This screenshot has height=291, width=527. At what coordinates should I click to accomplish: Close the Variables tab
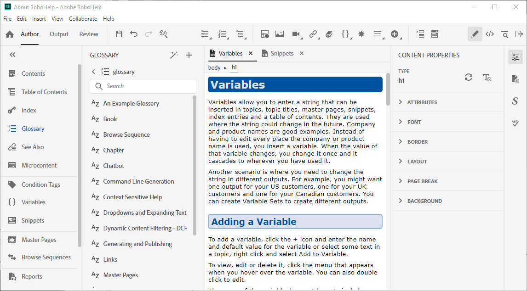coord(251,53)
